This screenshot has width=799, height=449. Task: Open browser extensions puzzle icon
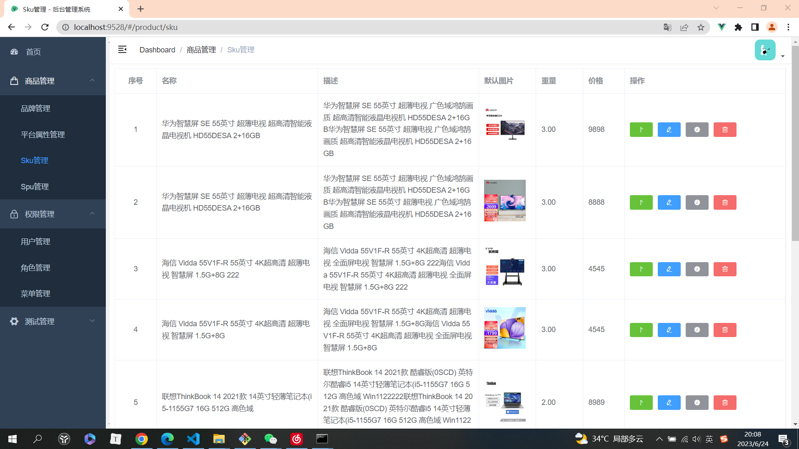(x=738, y=27)
